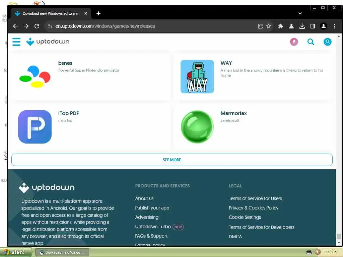Open the Uptodown hamburger menu
This screenshot has height=257, width=343.
point(16,42)
